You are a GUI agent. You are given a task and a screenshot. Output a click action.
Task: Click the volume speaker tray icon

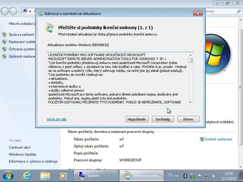(x=214, y=176)
